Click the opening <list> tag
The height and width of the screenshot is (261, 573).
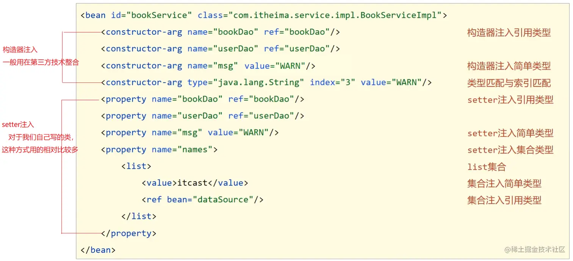(136, 166)
